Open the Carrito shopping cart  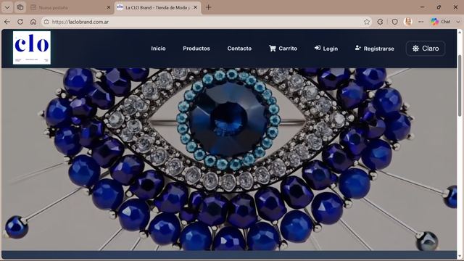coord(283,49)
